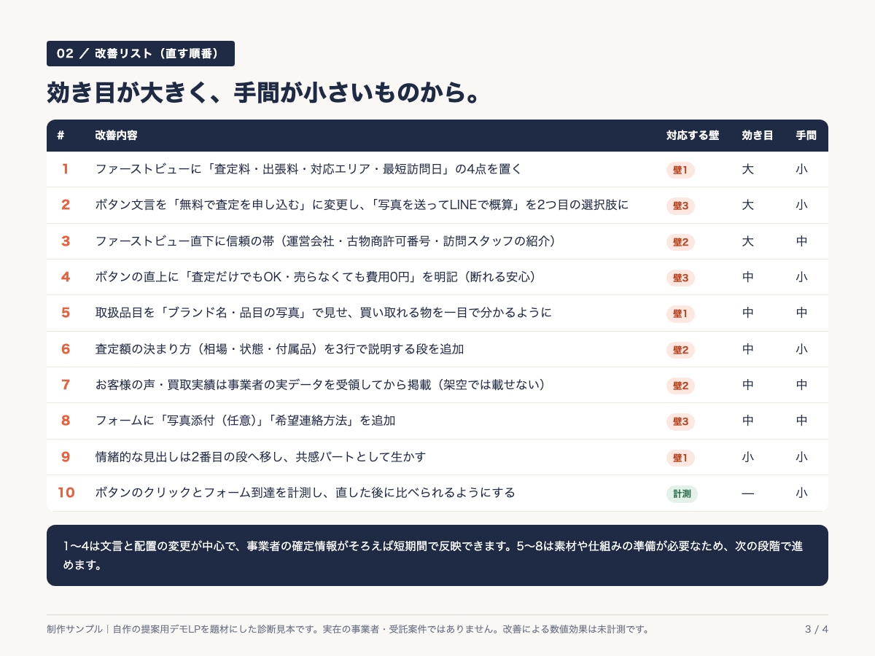Image resolution: width=875 pixels, height=656 pixels.
Task: Select the row text starting with "ボタンの直上に「査定だけでもOK"
Action: tap(316, 277)
